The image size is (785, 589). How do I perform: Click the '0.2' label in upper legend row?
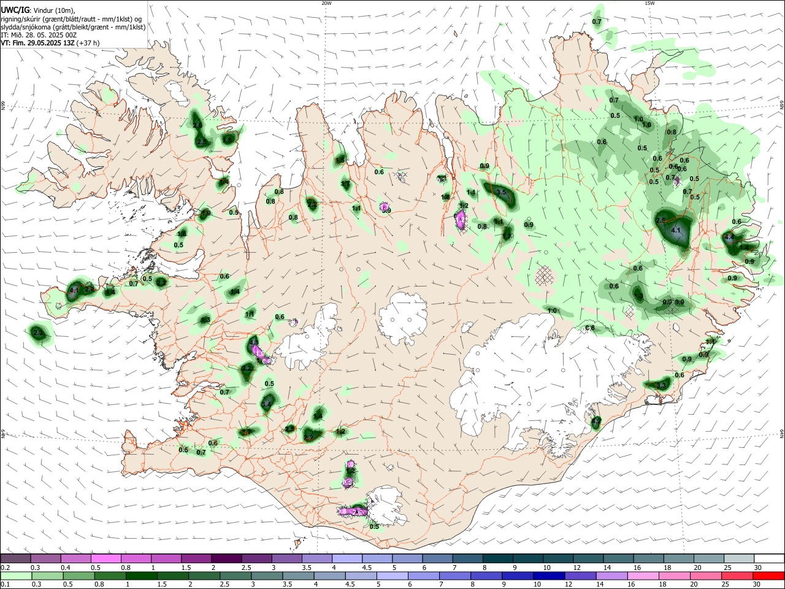6,568
